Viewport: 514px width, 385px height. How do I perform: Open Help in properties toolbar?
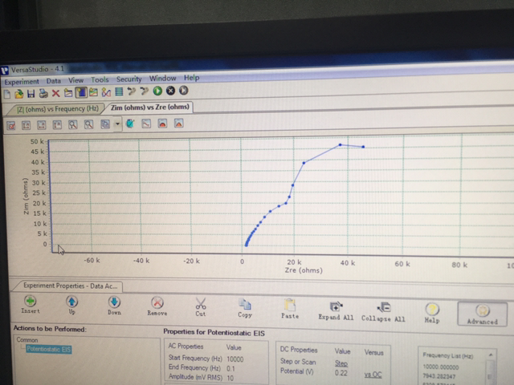tap(432, 314)
